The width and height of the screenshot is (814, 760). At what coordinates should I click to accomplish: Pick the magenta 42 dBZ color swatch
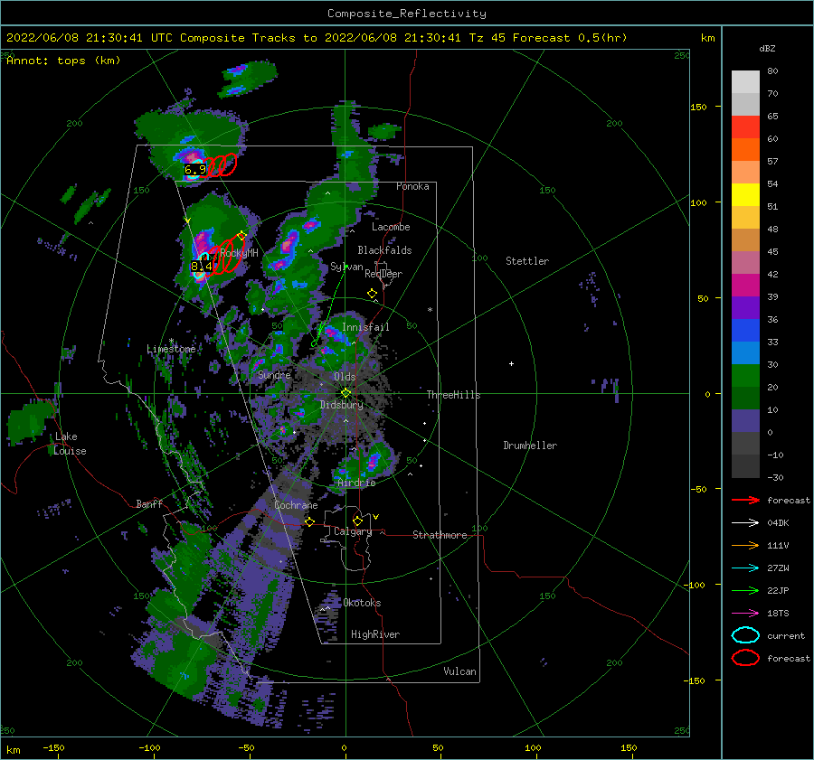coord(745,286)
